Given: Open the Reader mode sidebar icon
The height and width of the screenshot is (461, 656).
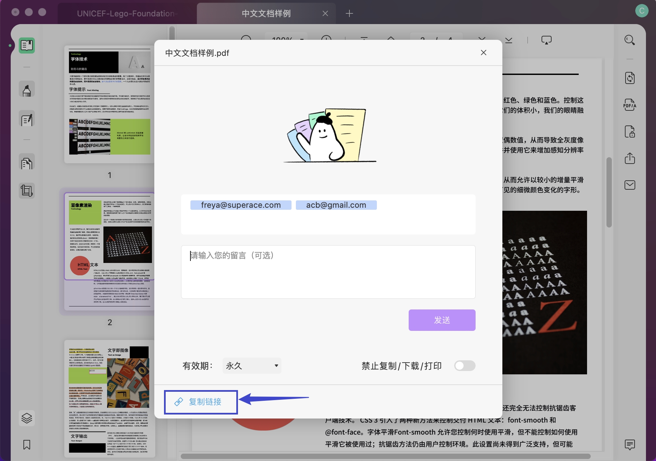Looking at the screenshot, I should 27,45.
